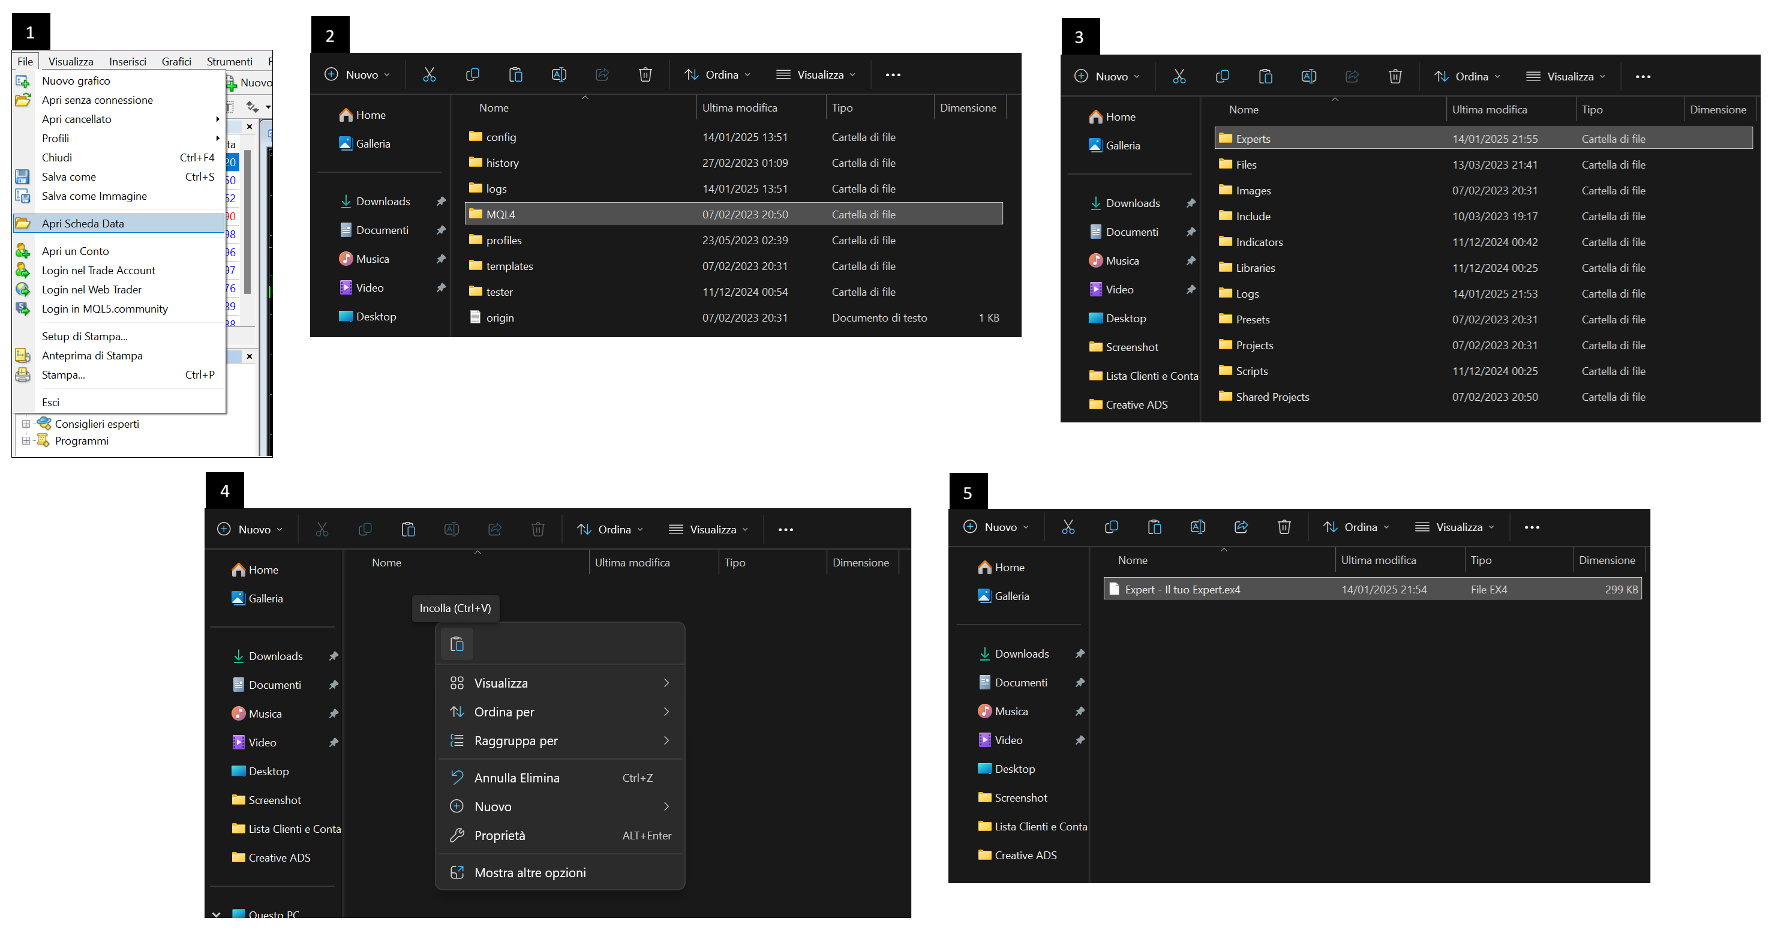The height and width of the screenshot is (936, 1781).
Task: Click the paste icon in the context menu
Action: click(457, 644)
